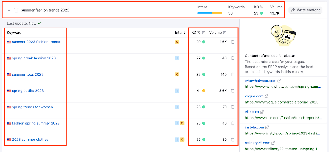
Task: Remove the summer tops 2023 keyword row
Action: (x=233, y=74)
